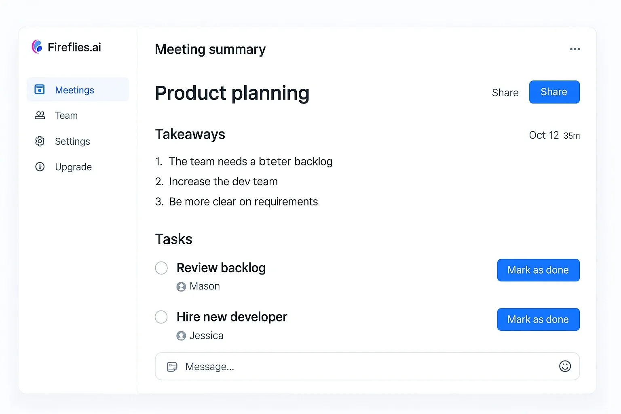Click the Oct 12 meeting date
Image resolution: width=621 pixels, height=414 pixels.
[x=544, y=135]
